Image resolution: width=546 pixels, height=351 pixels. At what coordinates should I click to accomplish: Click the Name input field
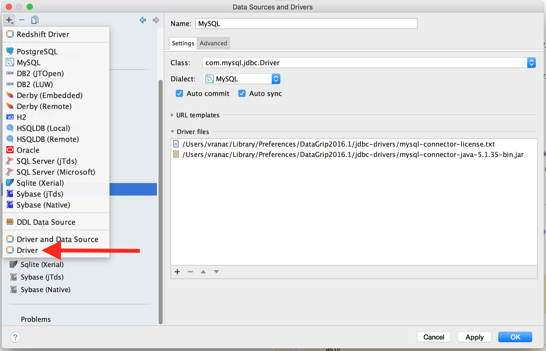(x=306, y=23)
